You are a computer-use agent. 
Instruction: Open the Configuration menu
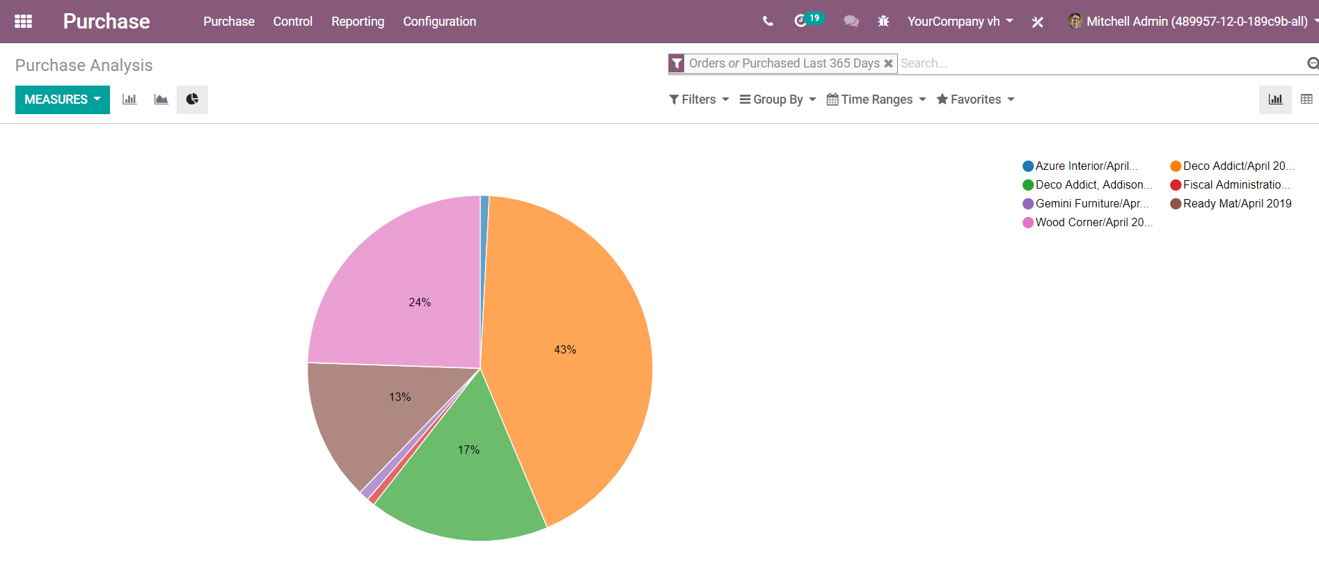(x=439, y=22)
